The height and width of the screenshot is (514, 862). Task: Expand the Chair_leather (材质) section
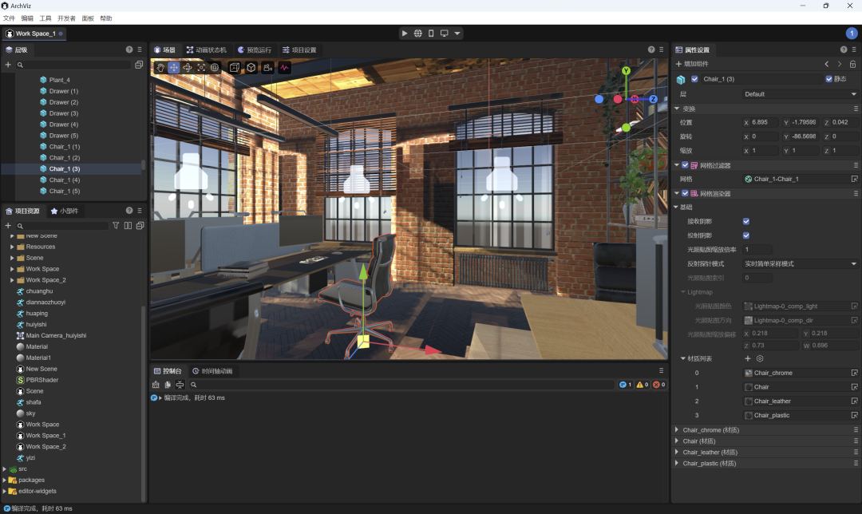[677, 452]
